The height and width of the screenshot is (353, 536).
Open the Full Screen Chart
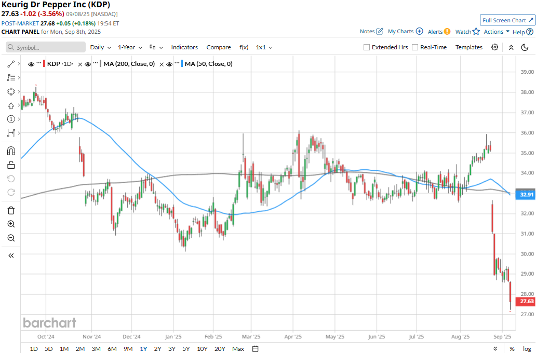pos(507,20)
